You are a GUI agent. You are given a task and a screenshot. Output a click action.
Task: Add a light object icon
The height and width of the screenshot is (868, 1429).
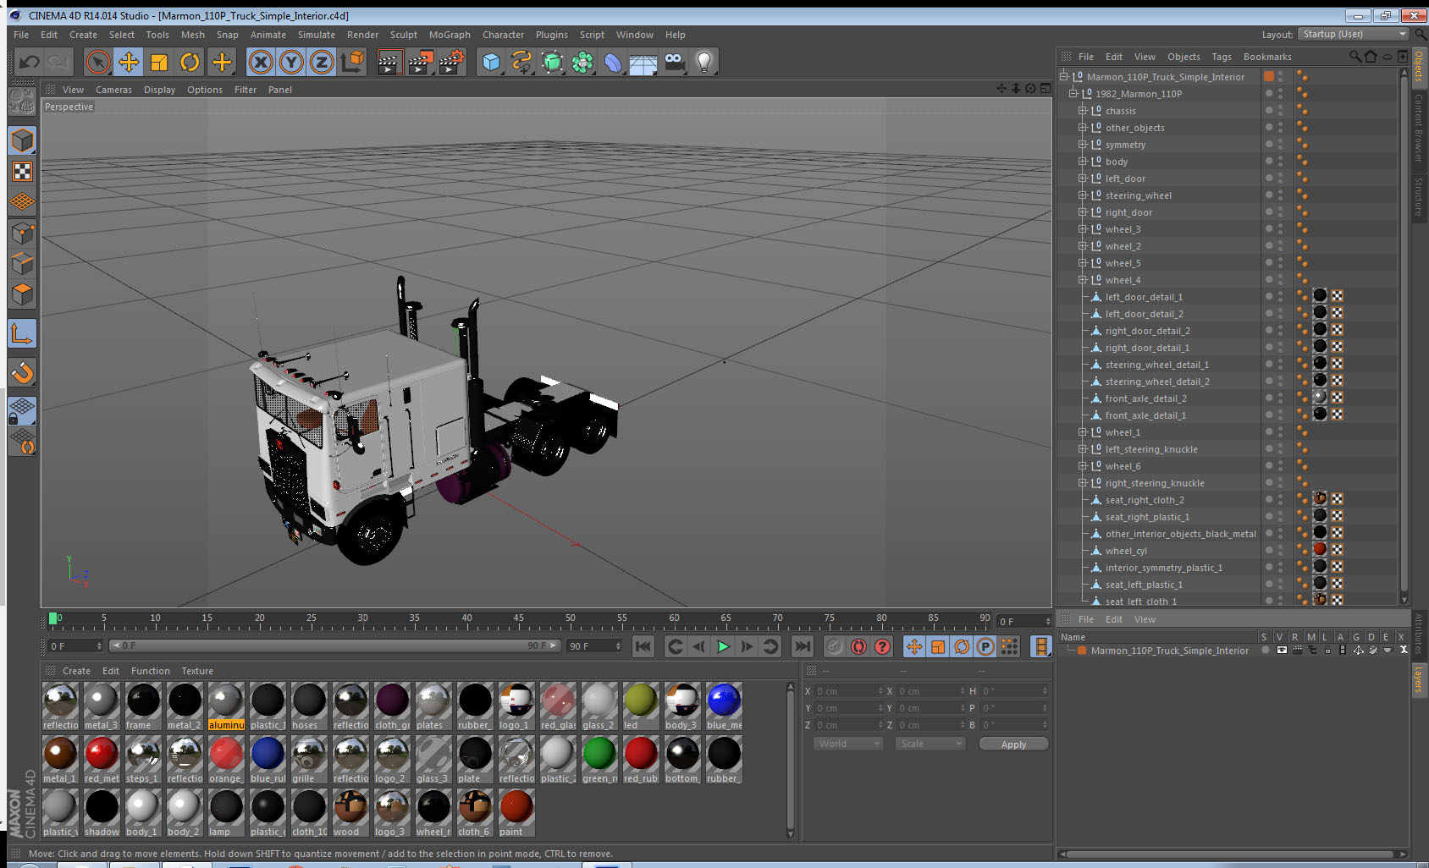point(704,62)
